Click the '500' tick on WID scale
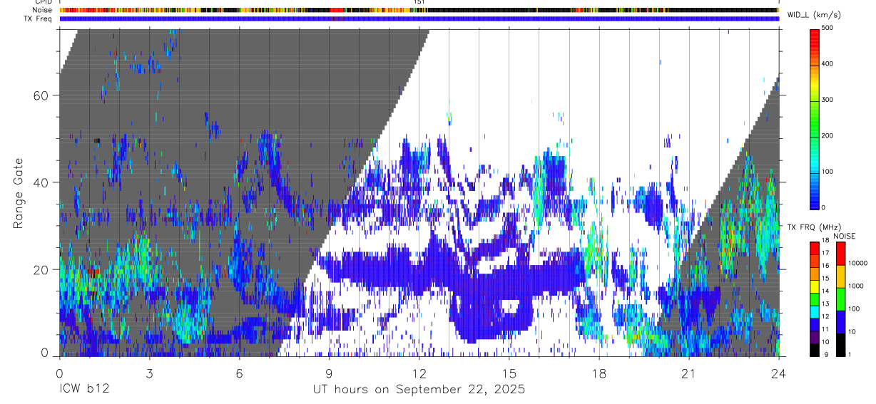 coord(827,28)
